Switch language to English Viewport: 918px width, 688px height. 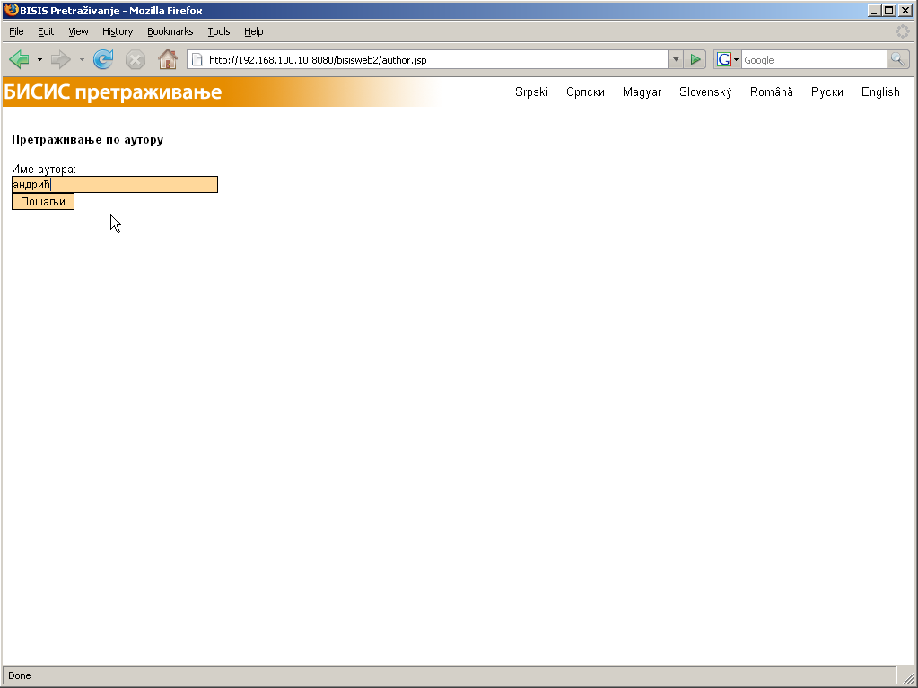(x=879, y=92)
